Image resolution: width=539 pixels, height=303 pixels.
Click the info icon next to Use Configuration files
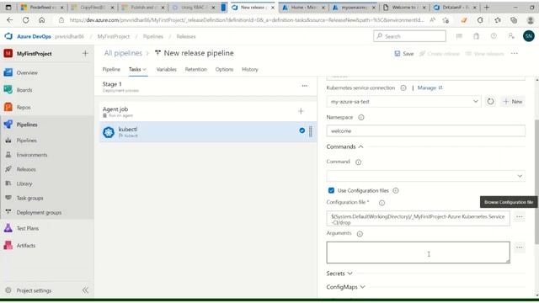(x=396, y=190)
